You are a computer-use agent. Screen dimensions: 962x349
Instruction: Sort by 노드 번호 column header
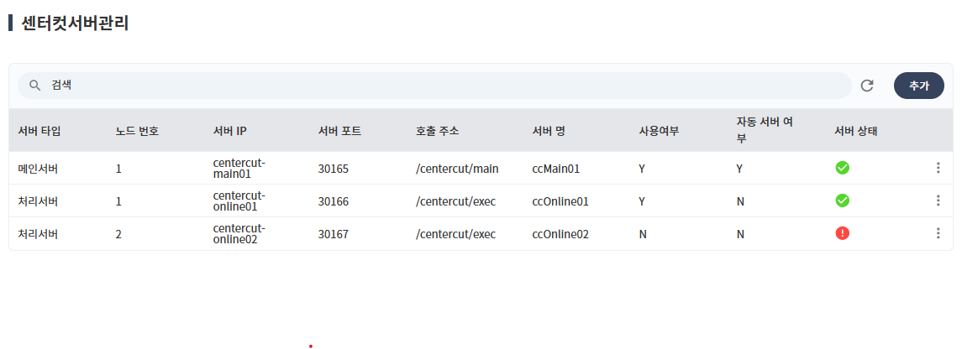pos(137,131)
